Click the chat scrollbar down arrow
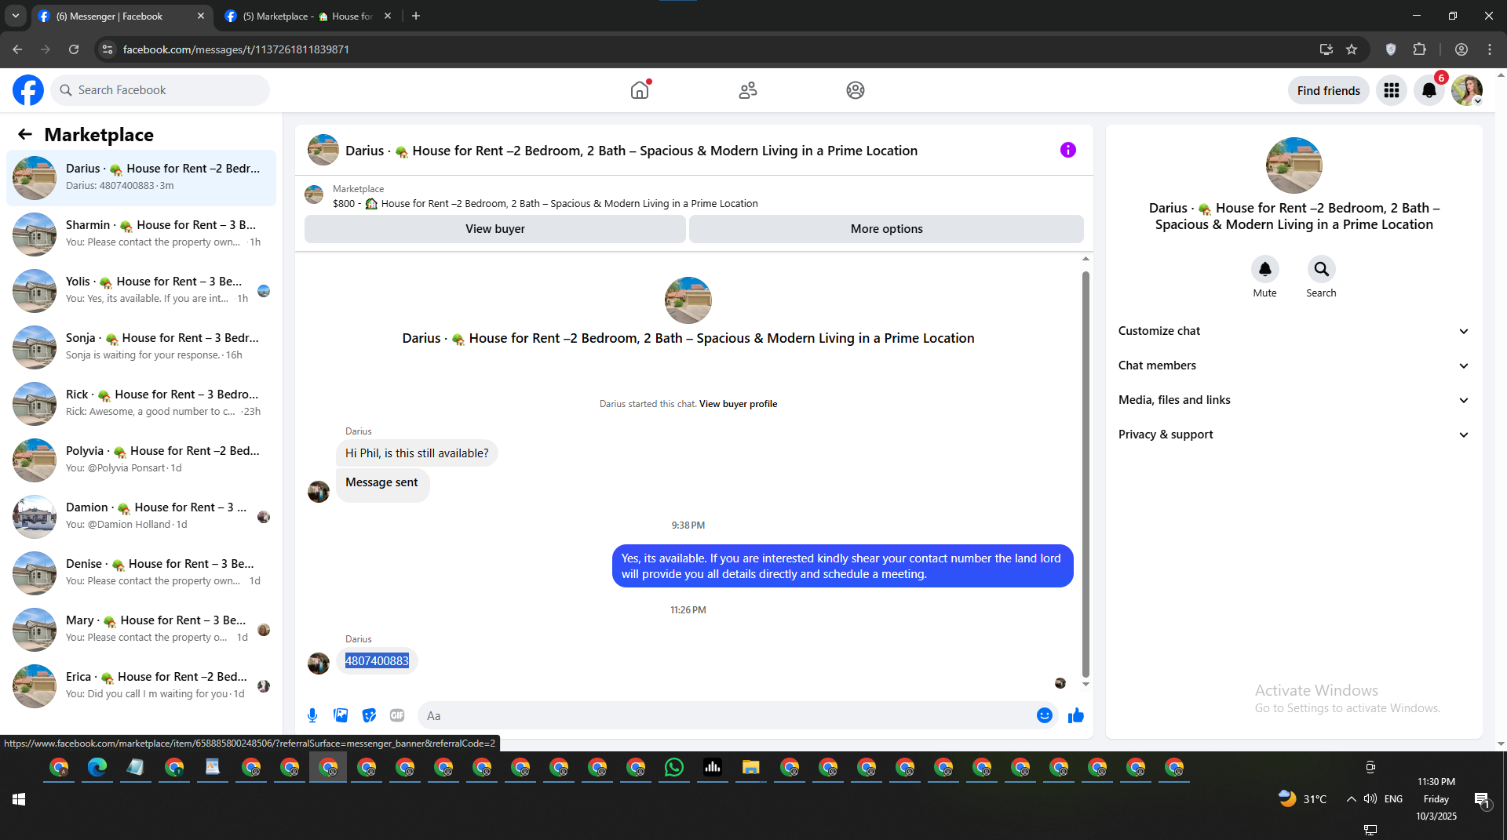 click(x=1086, y=685)
